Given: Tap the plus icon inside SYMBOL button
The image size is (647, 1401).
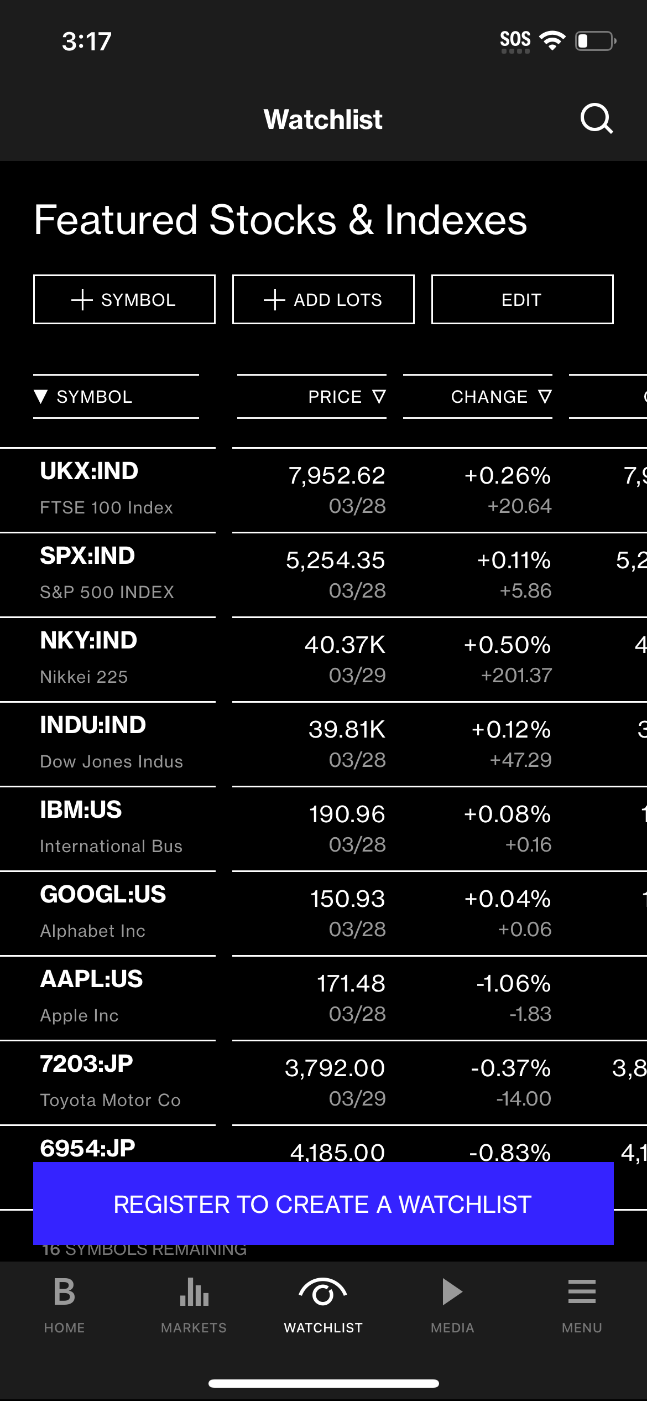Looking at the screenshot, I should point(82,299).
